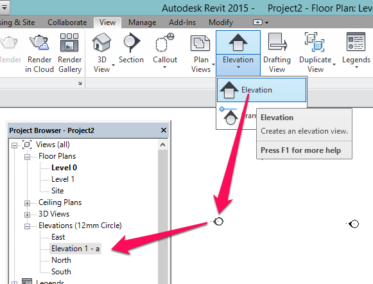Click the ribbon minimize toggle button
The width and height of the screenshot is (373, 284).
click(257, 22)
